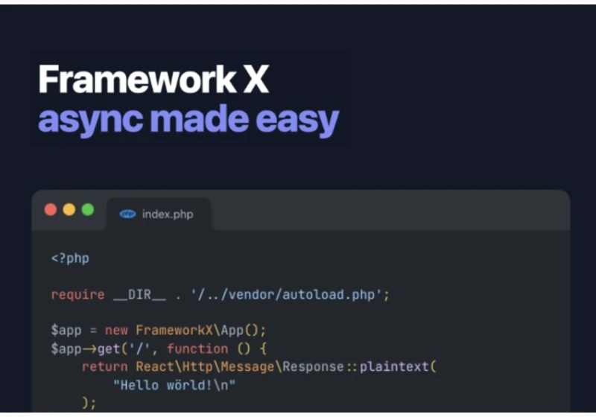Click the "<?php" opening tag line
596x417 pixels.
[70, 258]
